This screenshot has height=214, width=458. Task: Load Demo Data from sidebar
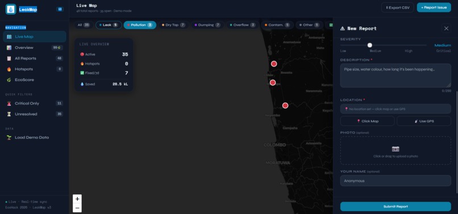(35, 137)
